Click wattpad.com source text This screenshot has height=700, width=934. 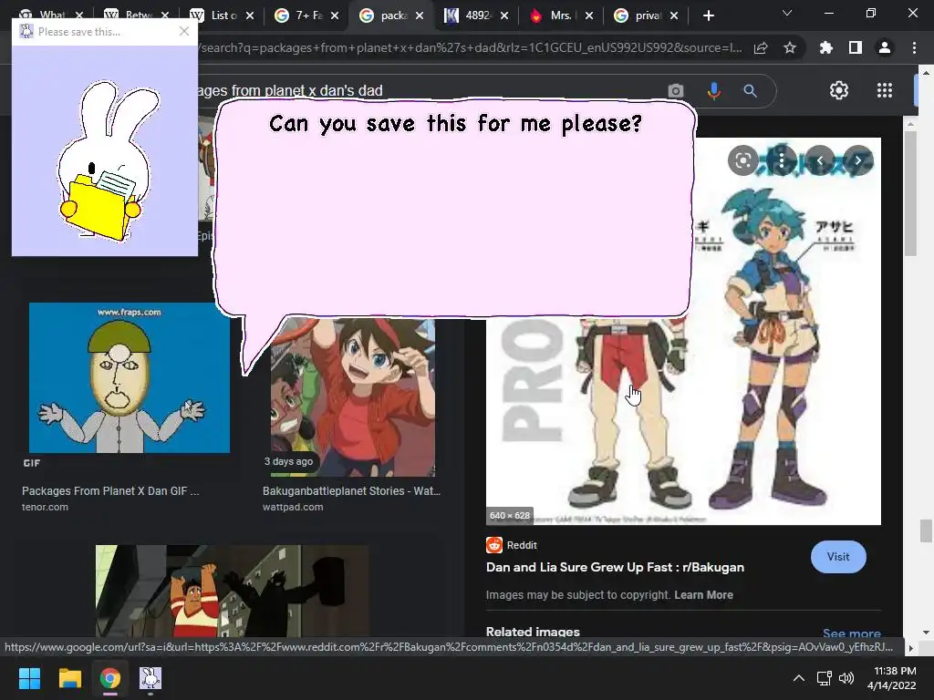coord(293,507)
